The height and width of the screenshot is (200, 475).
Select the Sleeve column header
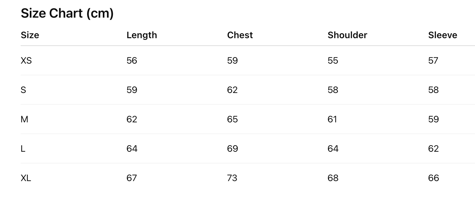pos(443,35)
